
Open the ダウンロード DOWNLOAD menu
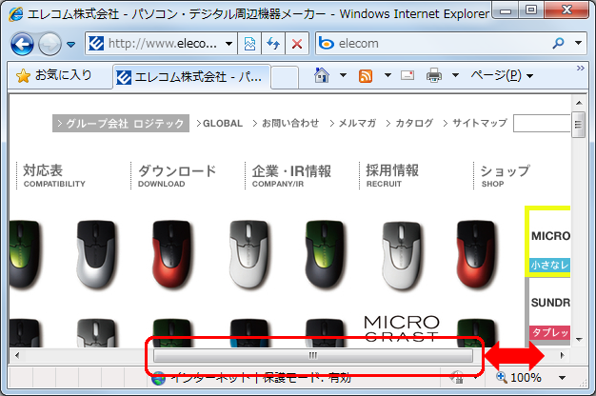tap(177, 175)
